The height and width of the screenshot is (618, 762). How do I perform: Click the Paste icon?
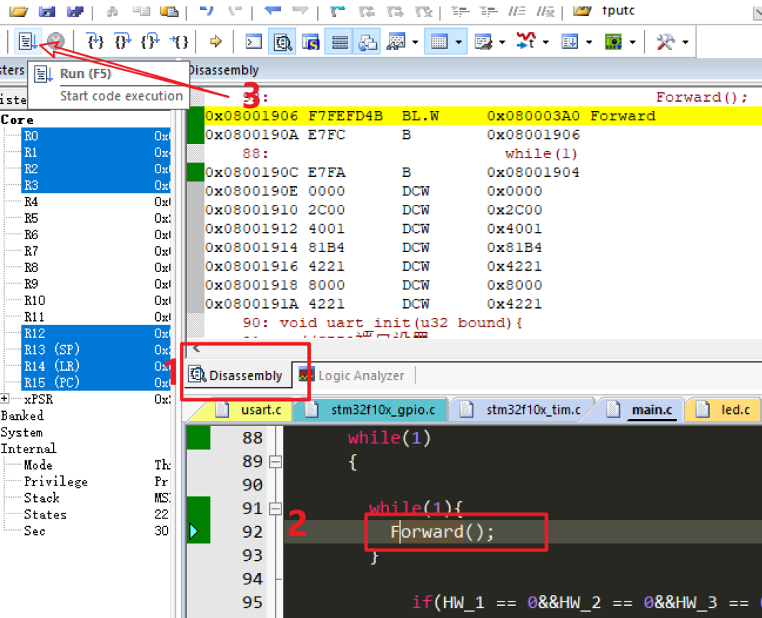[169, 10]
